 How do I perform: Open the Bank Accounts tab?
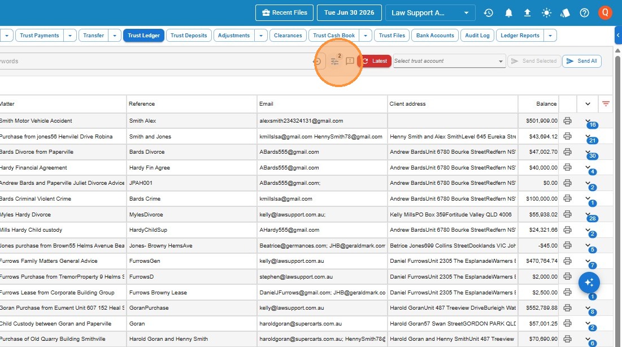pyautogui.click(x=435, y=36)
